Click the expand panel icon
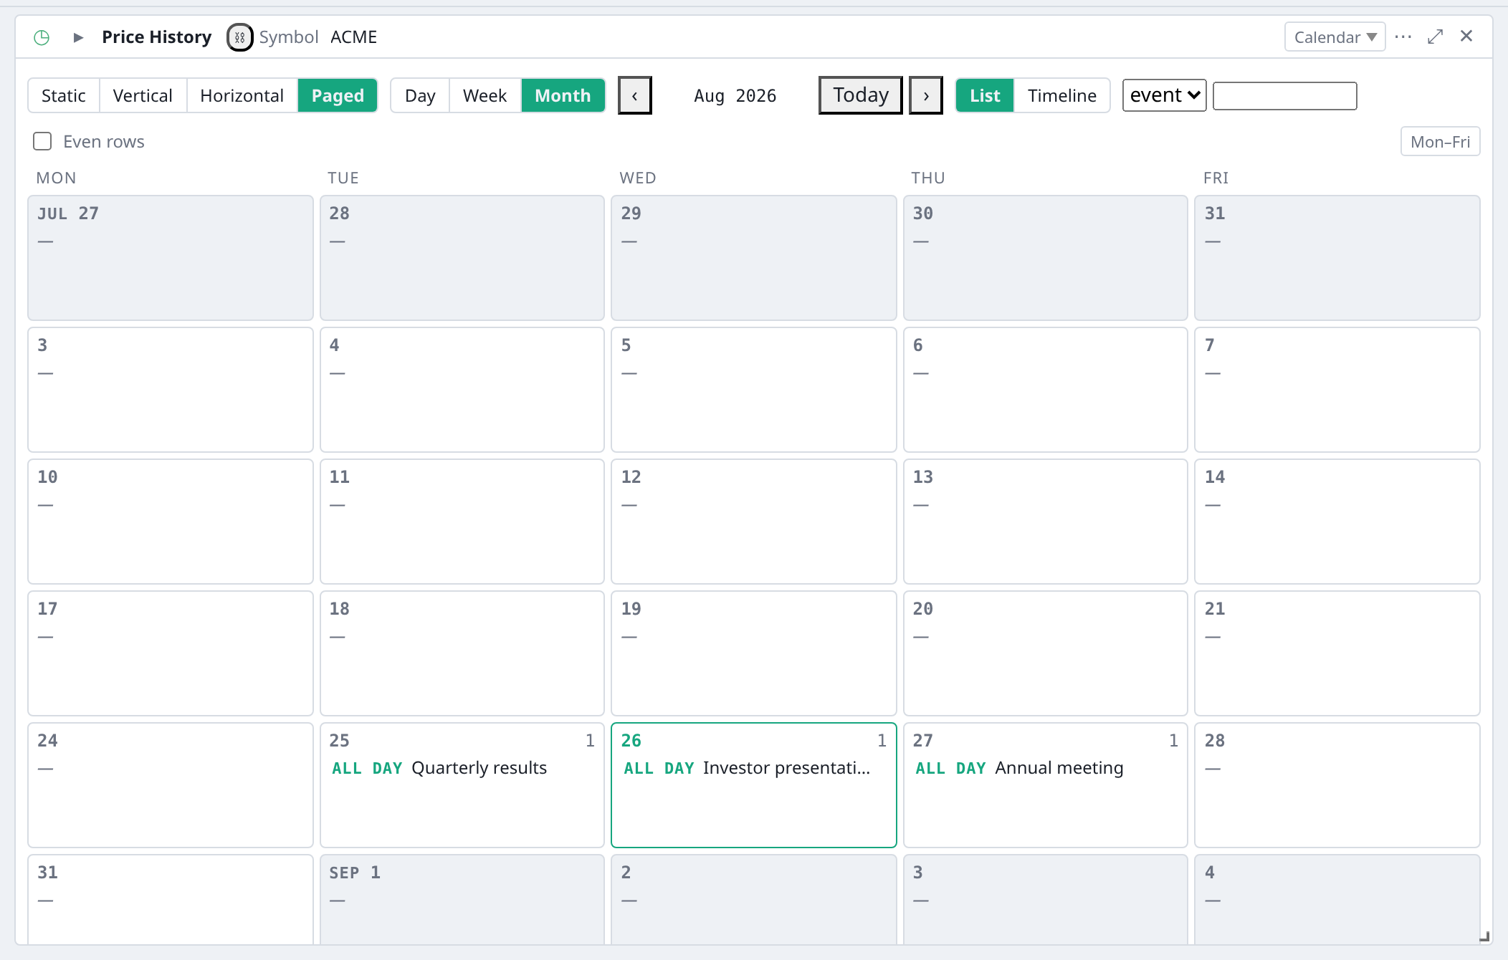Image resolution: width=1508 pixels, height=960 pixels. click(1435, 37)
